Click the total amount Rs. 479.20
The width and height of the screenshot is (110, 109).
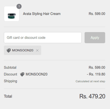click(x=92, y=96)
